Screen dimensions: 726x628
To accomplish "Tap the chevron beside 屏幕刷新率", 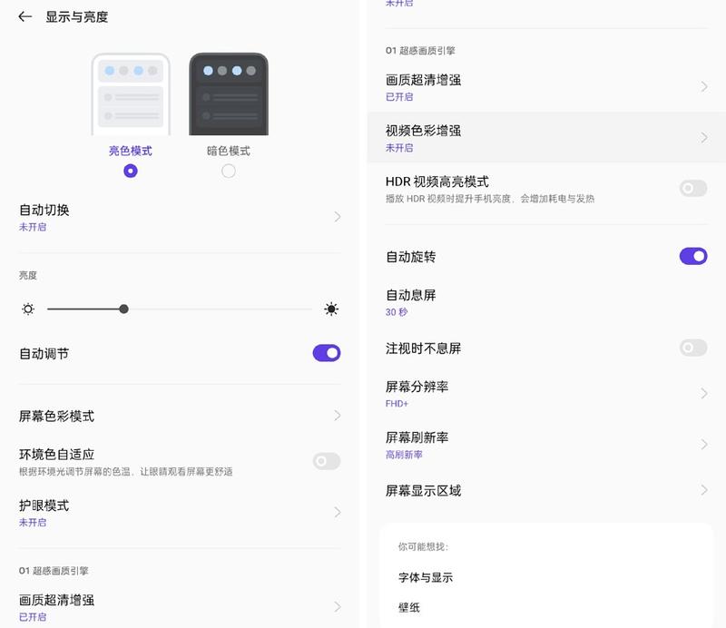I will tap(704, 444).
